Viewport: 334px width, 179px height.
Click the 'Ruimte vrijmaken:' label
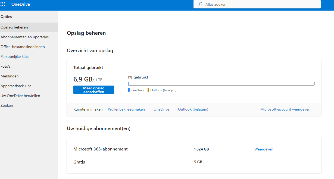point(88,109)
